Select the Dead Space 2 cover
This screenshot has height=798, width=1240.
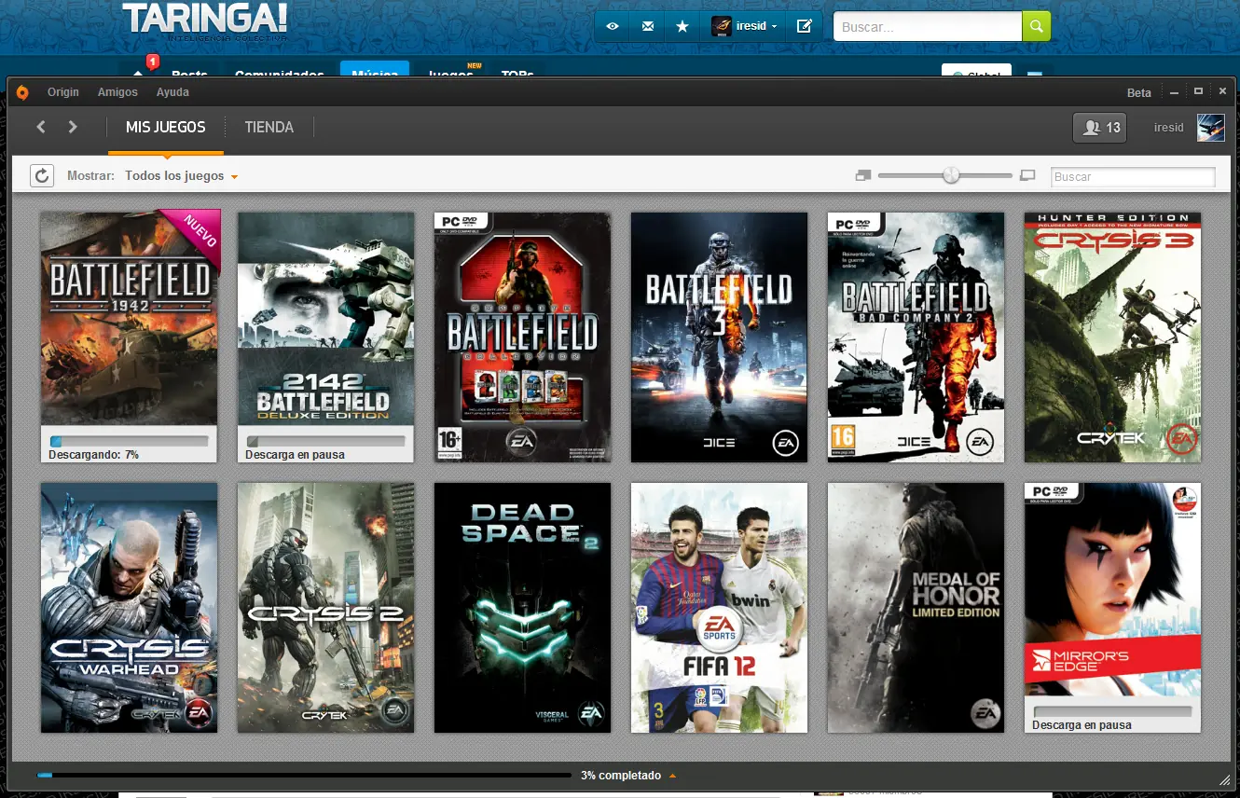[522, 608]
